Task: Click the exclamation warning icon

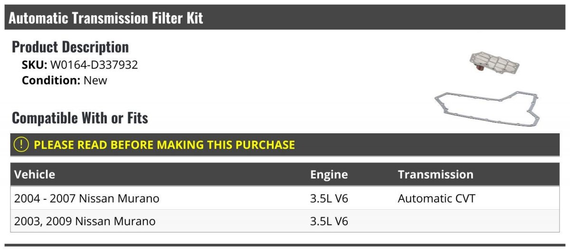Action: [x=21, y=145]
